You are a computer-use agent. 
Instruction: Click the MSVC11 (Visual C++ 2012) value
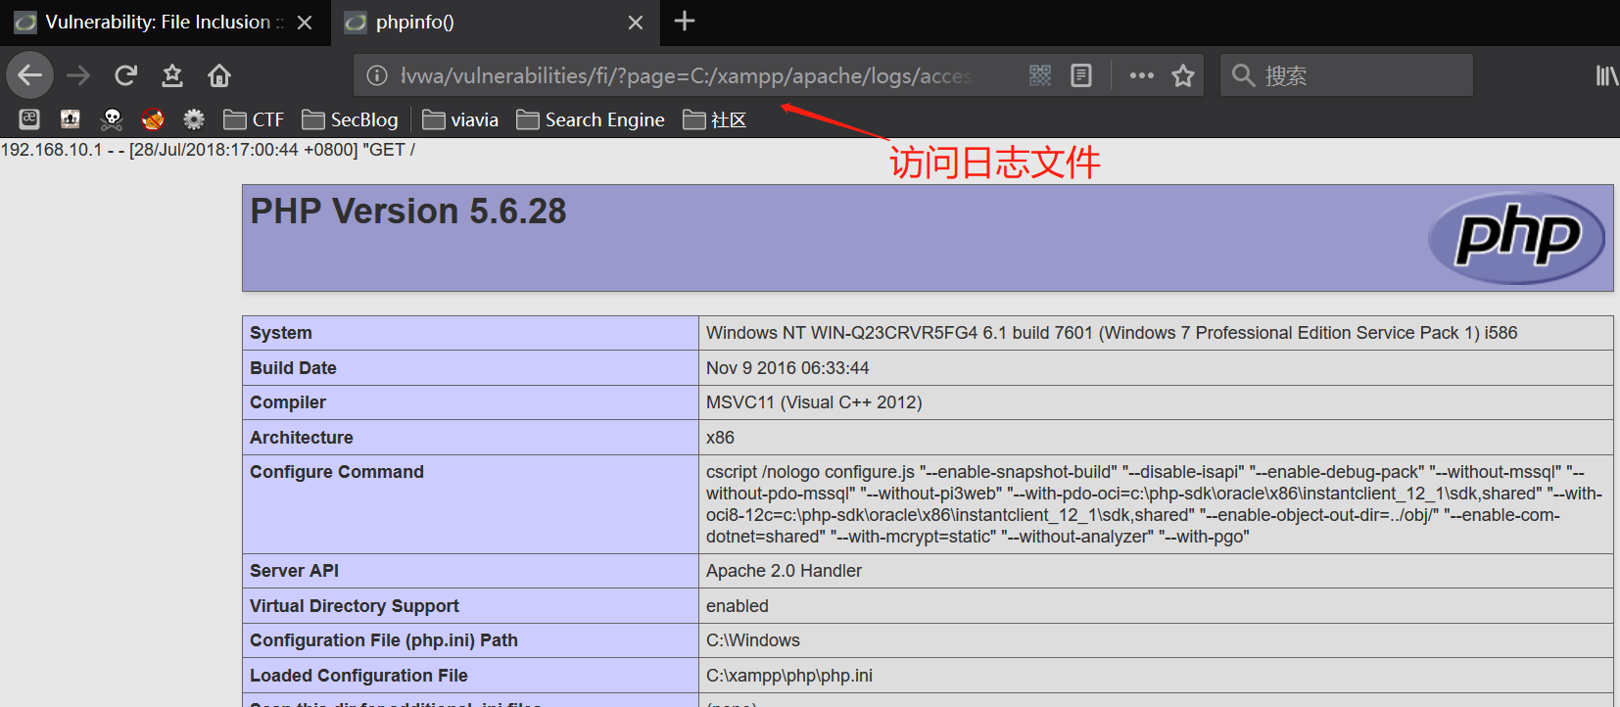814,402
